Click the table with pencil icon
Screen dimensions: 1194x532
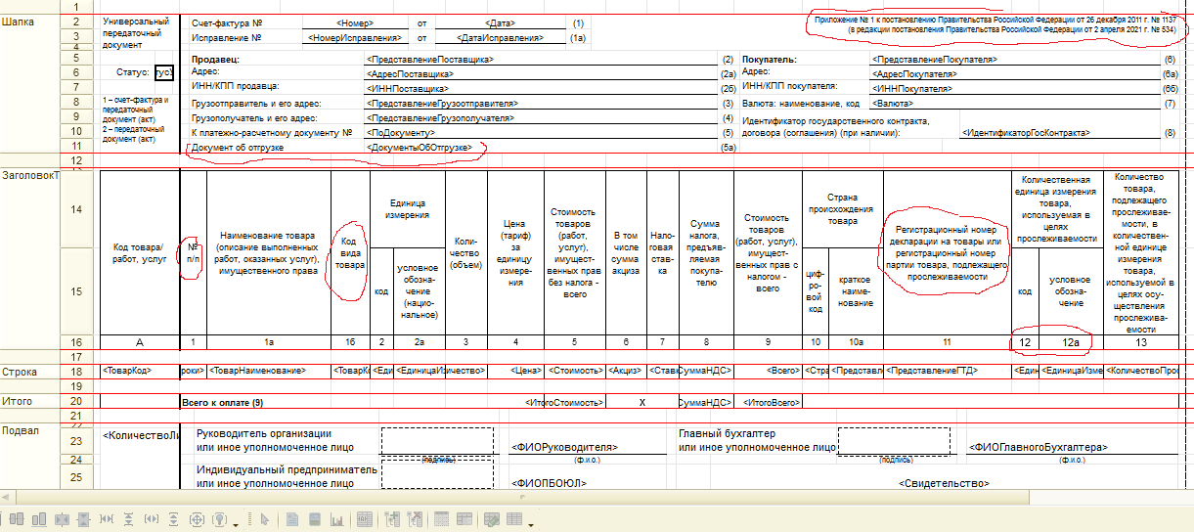tap(492, 519)
